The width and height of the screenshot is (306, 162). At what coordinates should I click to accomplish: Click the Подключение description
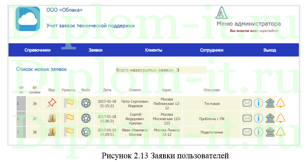[x=212, y=132]
